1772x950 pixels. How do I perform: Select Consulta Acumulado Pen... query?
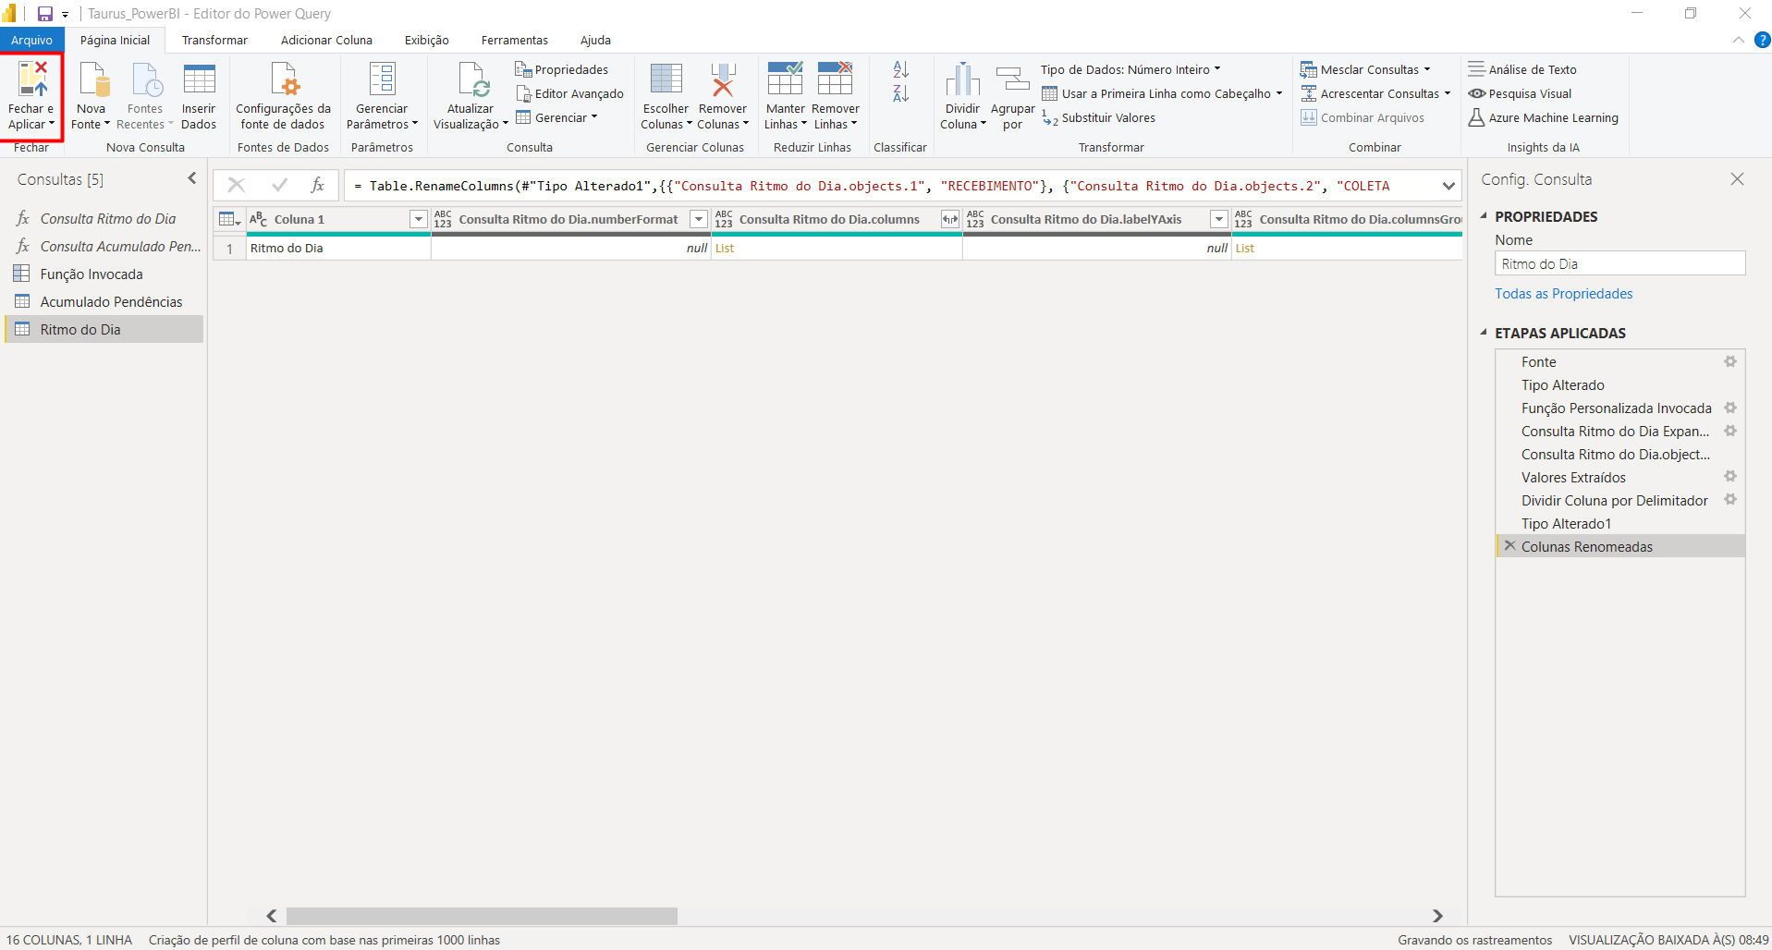pyautogui.click(x=104, y=246)
